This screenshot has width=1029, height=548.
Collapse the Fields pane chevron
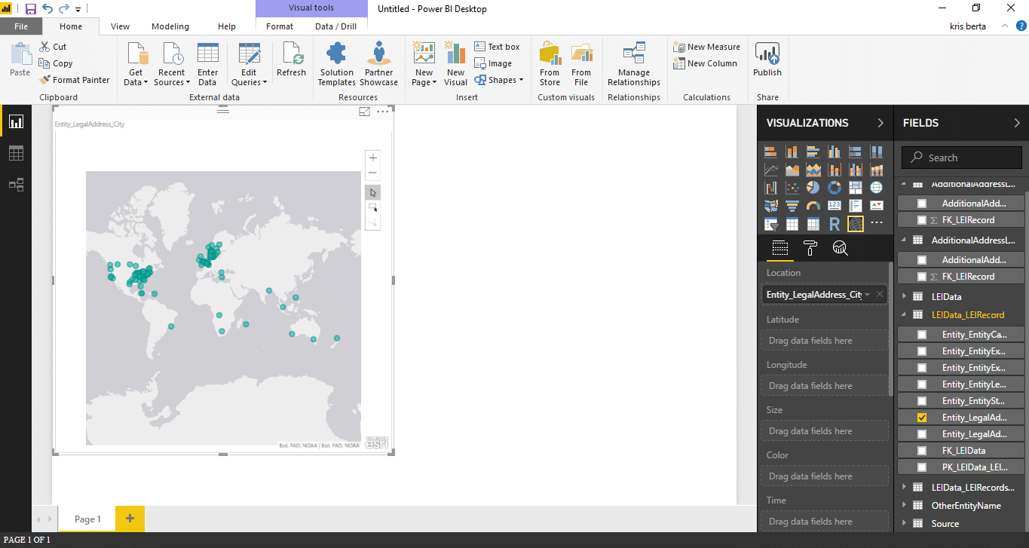click(x=1016, y=123)
